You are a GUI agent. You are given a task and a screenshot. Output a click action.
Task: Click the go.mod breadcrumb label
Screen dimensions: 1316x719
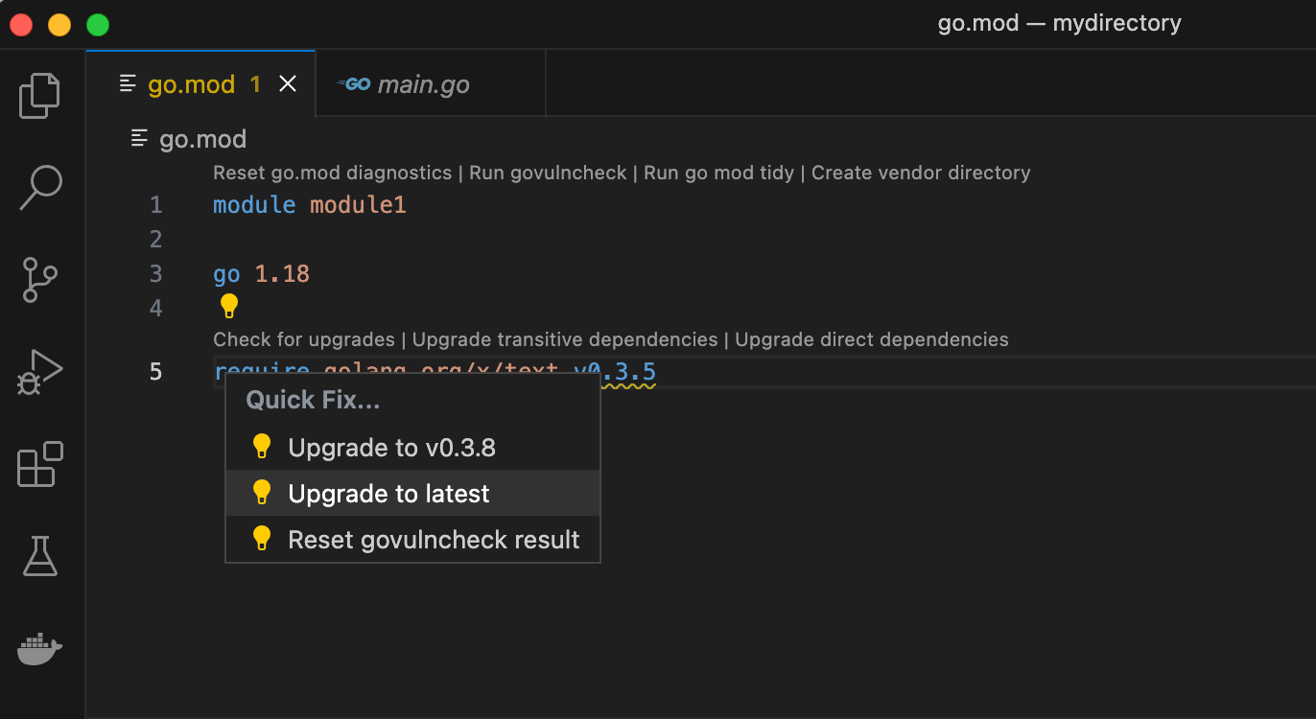point(203,139)
